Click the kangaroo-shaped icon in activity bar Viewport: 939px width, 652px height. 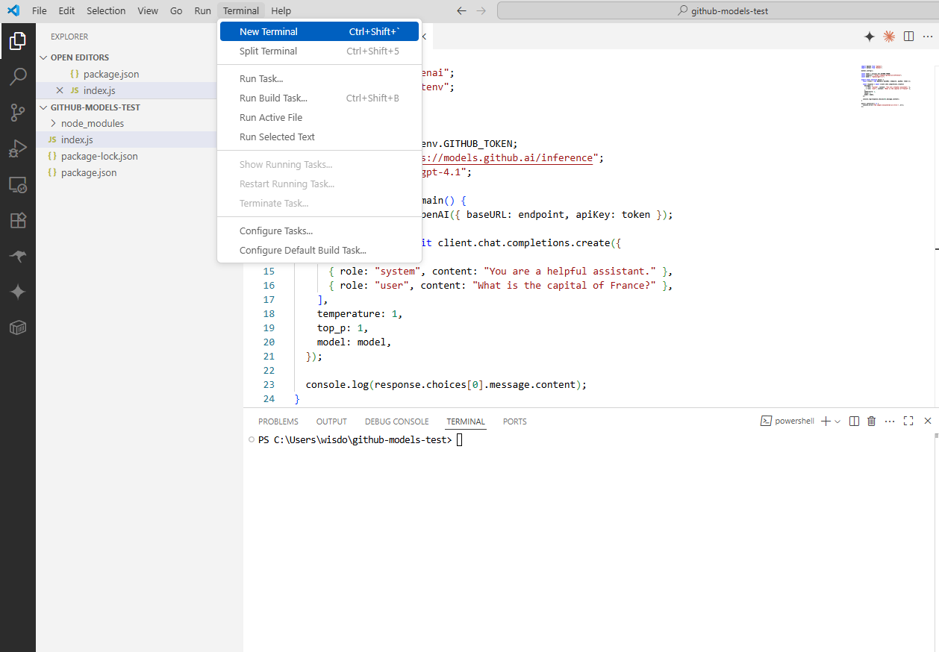coord(18,256)
